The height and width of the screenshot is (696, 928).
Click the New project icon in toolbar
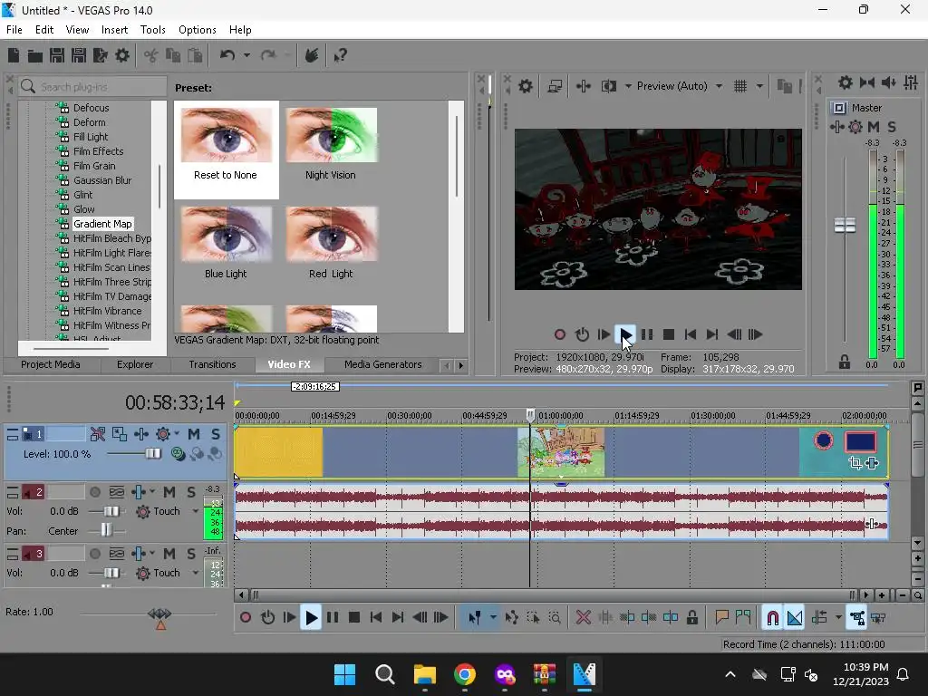tap(13, 55)
